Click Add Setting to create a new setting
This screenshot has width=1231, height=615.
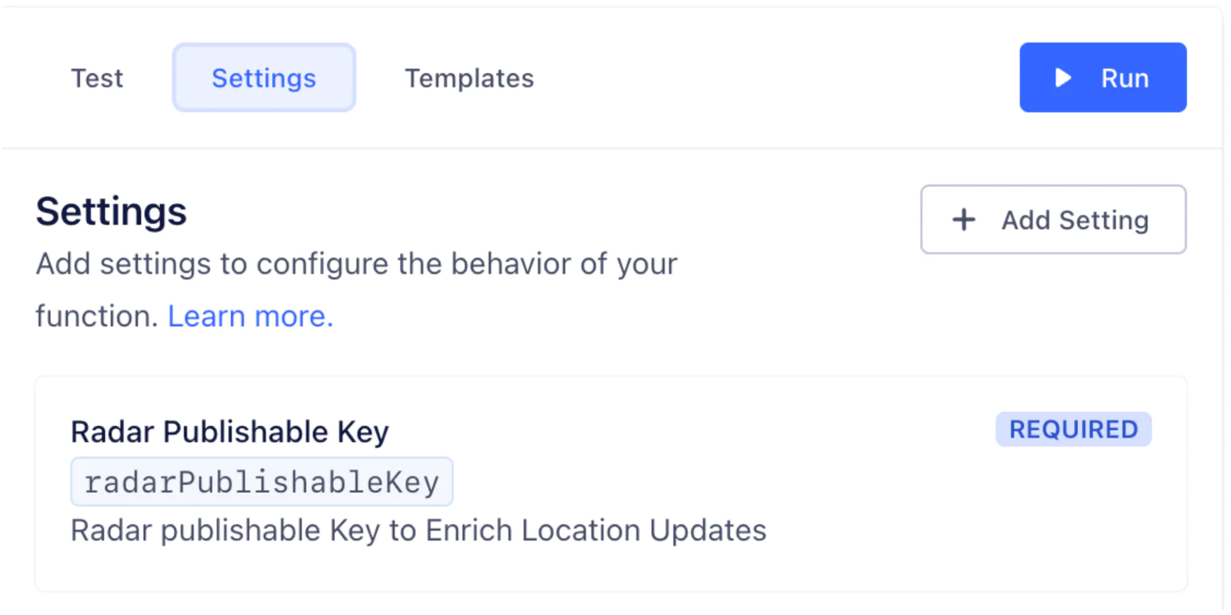(1053, 220)
